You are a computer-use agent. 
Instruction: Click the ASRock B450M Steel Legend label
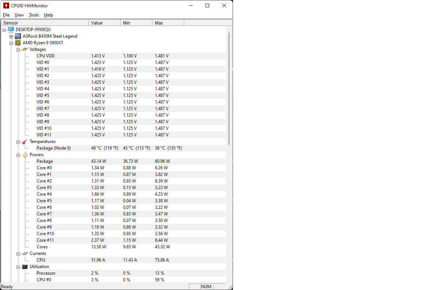(x=50, y=36)
